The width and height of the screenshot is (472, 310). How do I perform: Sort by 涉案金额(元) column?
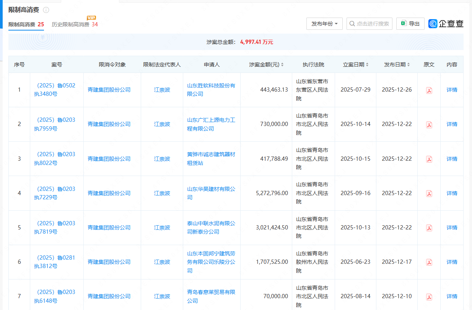coord(266,65)
